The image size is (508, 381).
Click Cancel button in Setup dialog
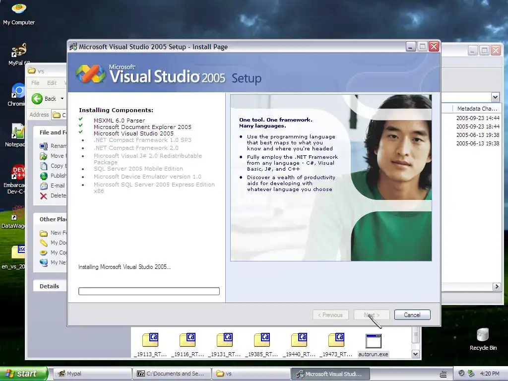[x=412, y=315]
